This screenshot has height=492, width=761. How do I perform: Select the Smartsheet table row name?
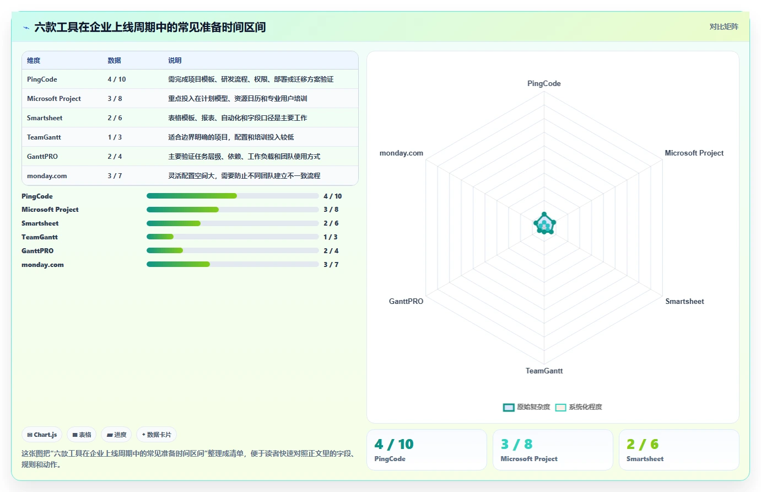45,118
